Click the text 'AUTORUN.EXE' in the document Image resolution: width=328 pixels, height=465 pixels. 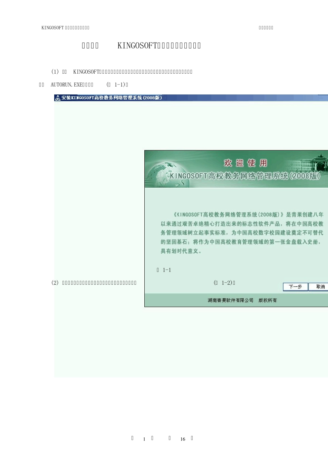(x=67, y=85)
